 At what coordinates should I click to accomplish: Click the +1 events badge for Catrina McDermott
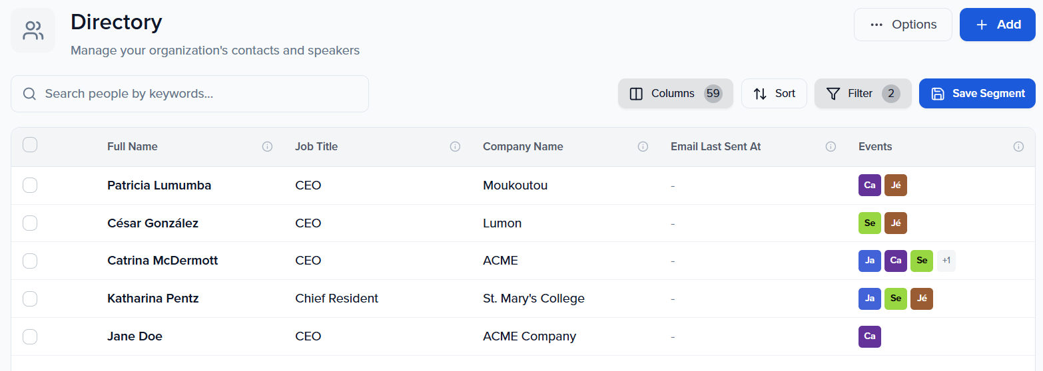pos(946,261)
